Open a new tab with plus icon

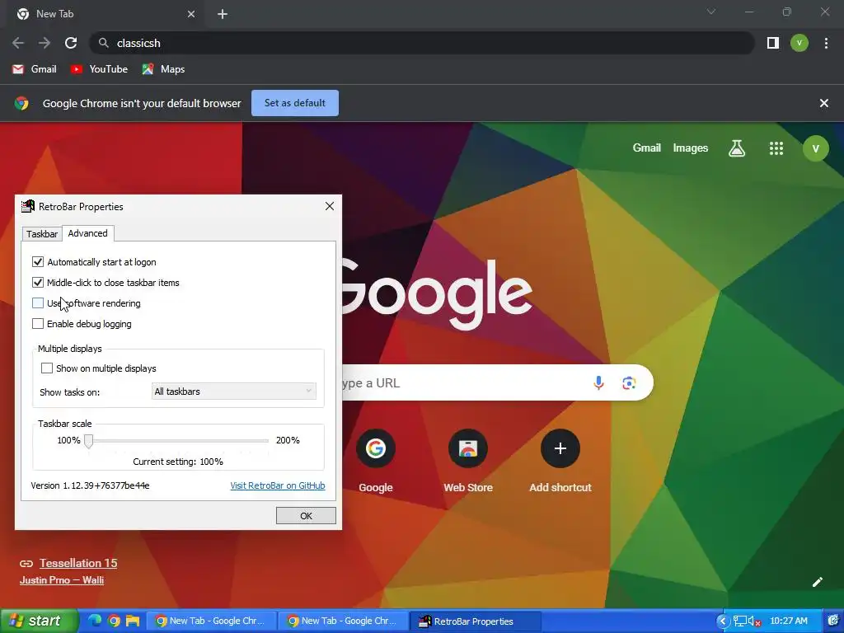tap(223, 14)
